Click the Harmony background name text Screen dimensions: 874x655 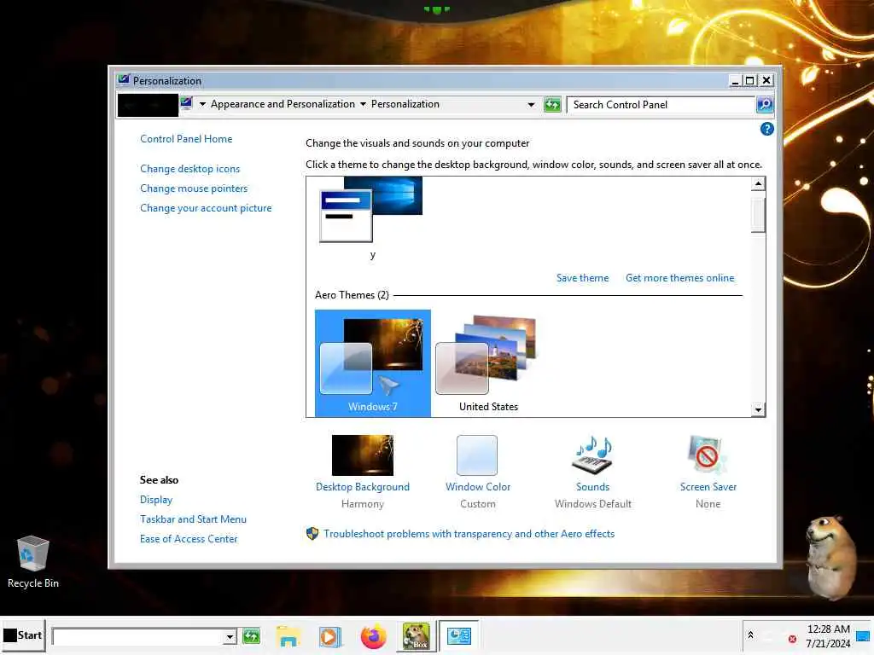[362, 504]
